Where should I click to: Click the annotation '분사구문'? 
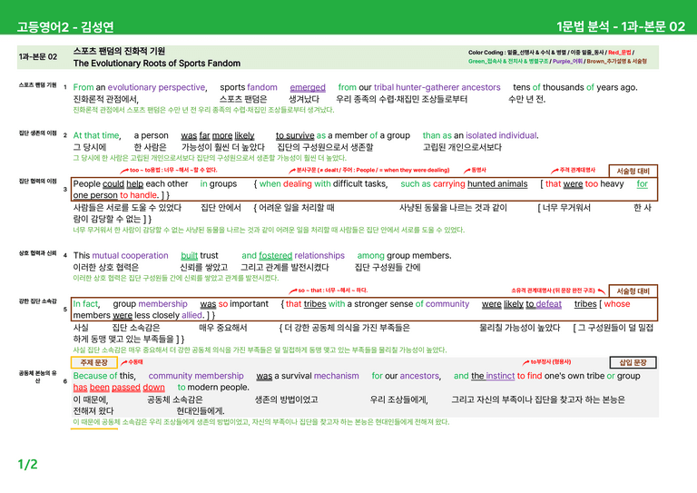pos(305,170)
